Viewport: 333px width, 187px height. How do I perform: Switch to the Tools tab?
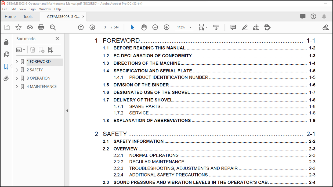tap(28, 16)
